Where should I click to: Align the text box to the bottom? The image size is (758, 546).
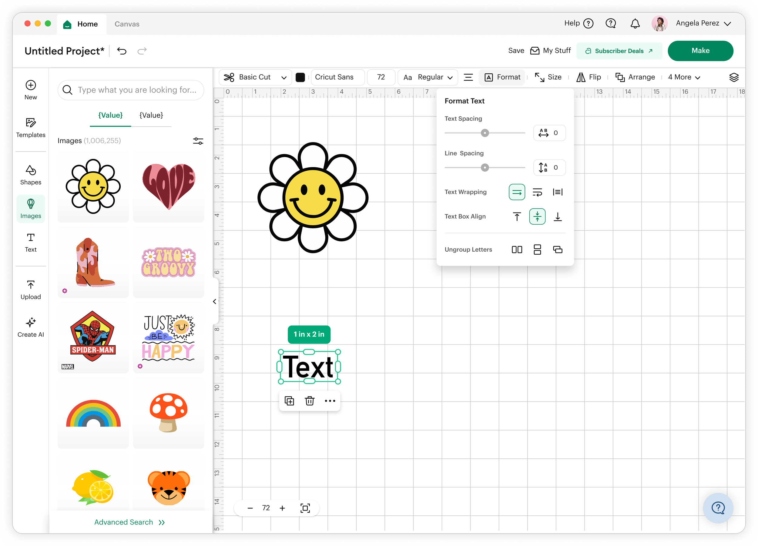[558, 216]
